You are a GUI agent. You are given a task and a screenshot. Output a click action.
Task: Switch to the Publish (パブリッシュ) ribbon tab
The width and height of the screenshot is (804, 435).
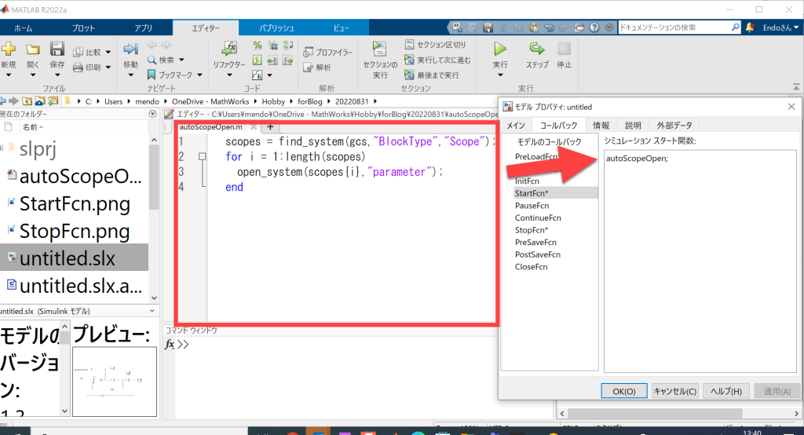tap(277, 27)
